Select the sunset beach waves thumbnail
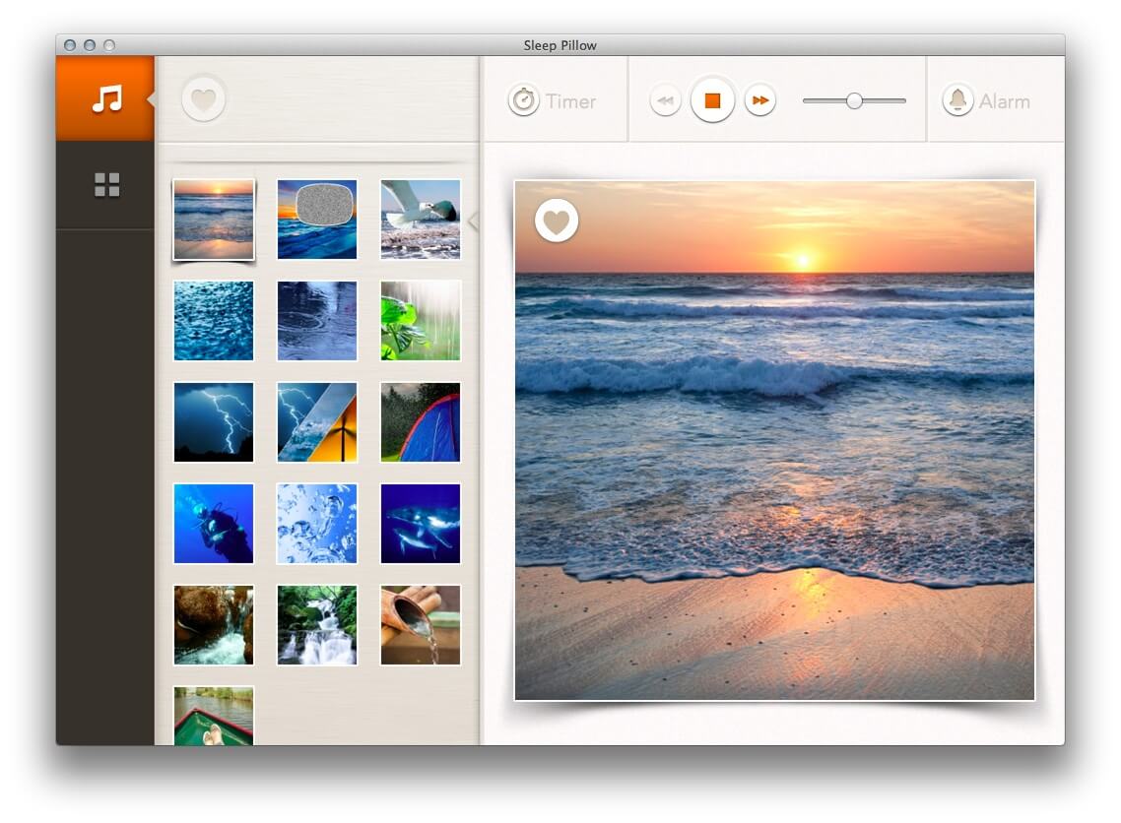1121x823 pixels. coord(214,220)
